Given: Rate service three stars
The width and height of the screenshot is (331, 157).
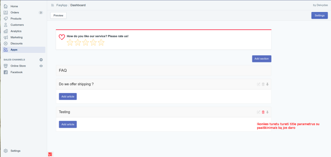Looking at the screenshot, I should 86,43.
